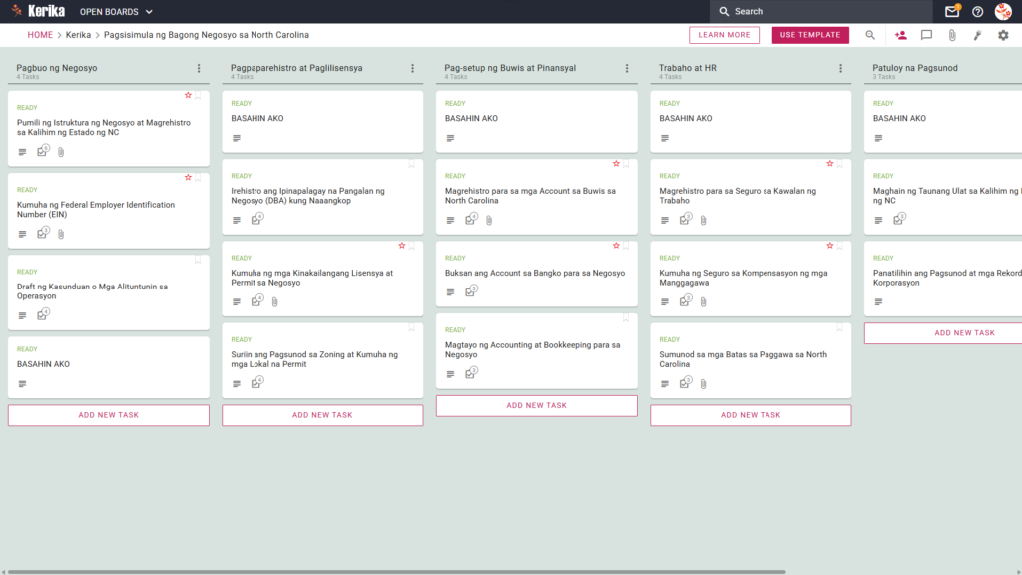Click the board search magnifier icon
1022x575 pixels.
pyautogui.click(x=870, y=35)
